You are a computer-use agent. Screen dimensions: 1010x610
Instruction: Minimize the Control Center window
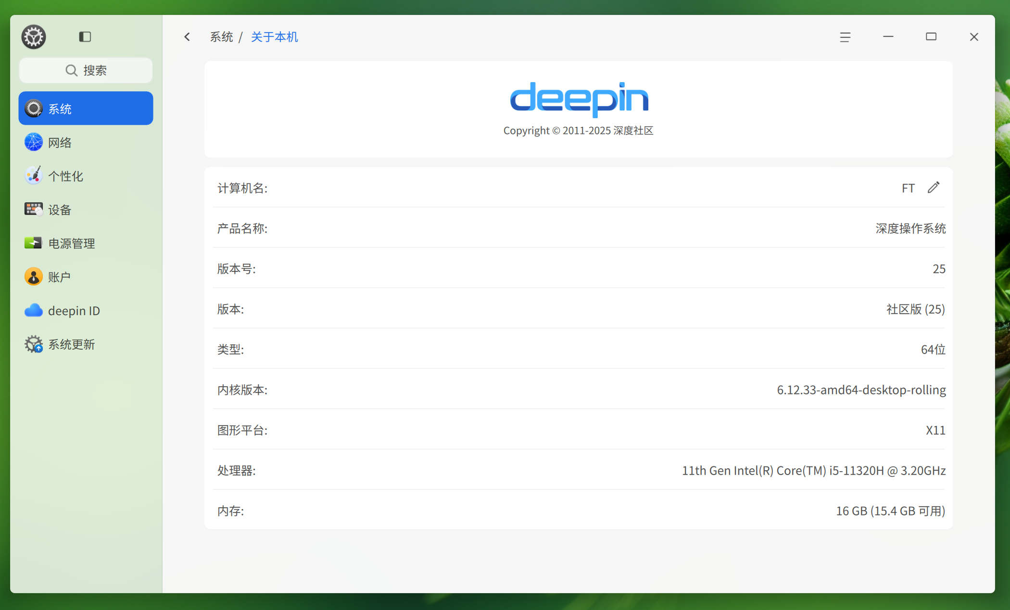coord(888,37)
